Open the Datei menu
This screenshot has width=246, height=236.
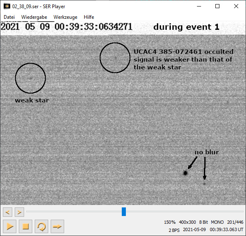[9, 17]
